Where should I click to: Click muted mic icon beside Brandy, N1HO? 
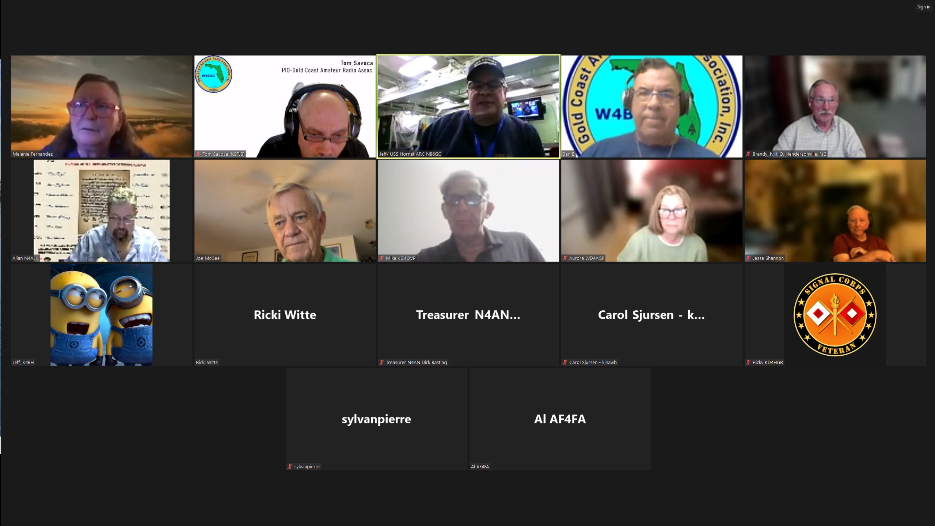point(748,154)
